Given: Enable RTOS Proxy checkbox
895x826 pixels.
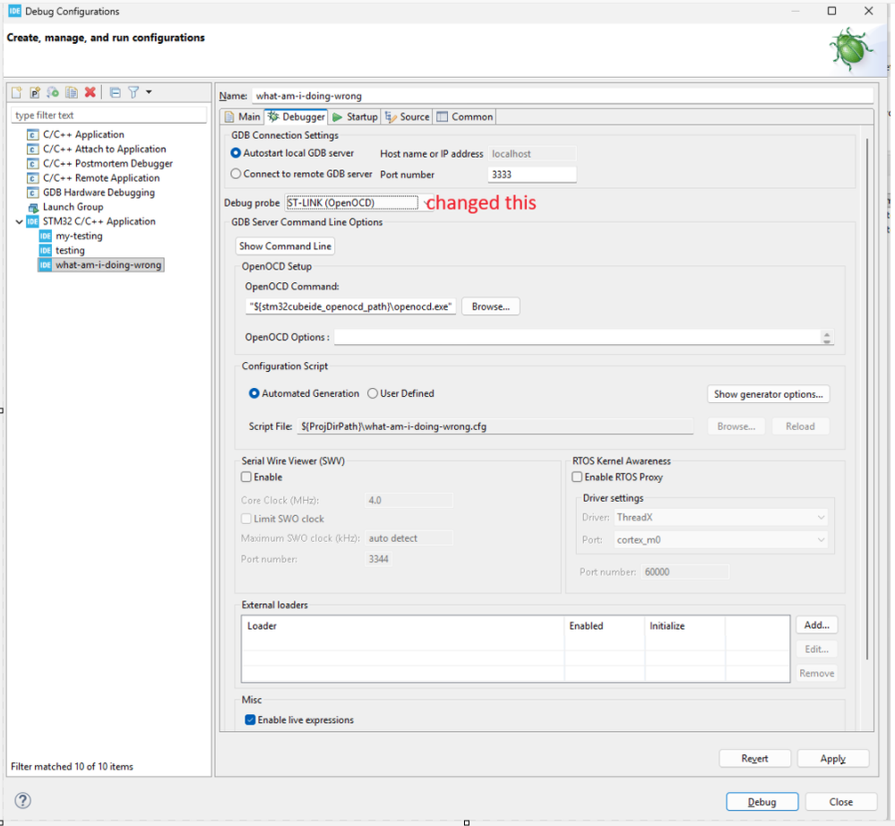Looking at the screenshot, I should [x=577, y=477].
